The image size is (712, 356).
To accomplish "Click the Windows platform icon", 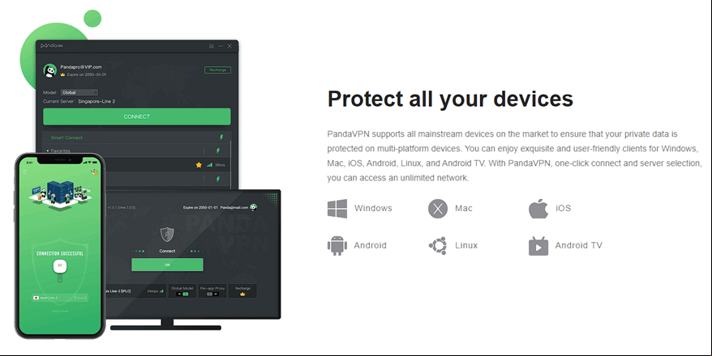I will (x=337, y=209).
